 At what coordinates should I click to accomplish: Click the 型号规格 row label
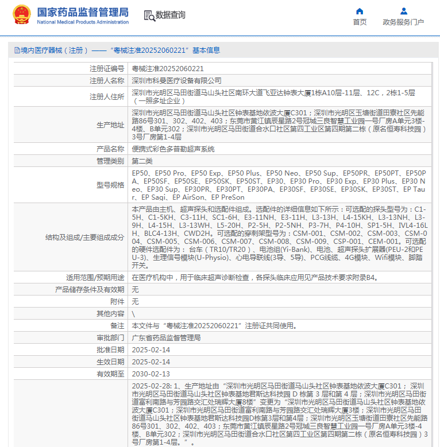point(110,185)
